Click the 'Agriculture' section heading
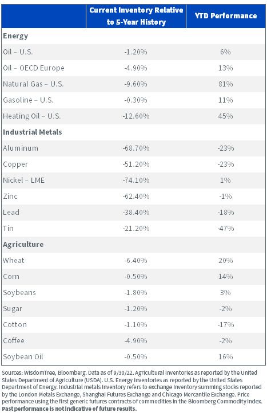The width and height of the screenshot is (267, 416). (23, 244)
